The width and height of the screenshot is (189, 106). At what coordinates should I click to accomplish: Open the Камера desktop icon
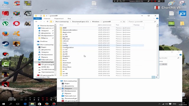183,14
